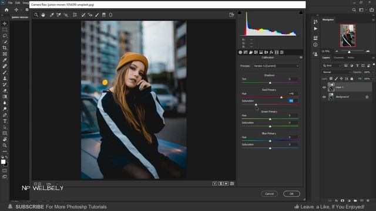Switch to the Channels tab
This screenshot has width=376, height=211.
coord(338,57)
